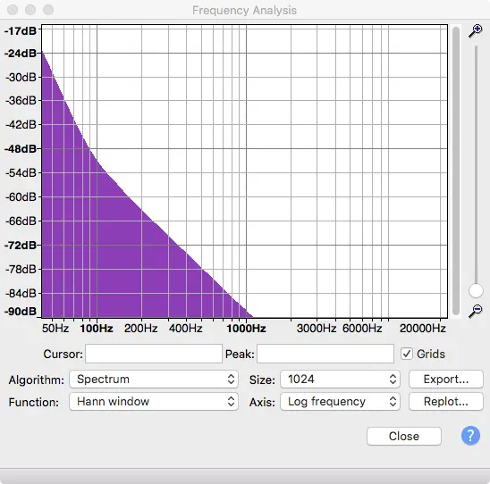
Task: Click the 400Hz axis label
Action: coord(186,329)
